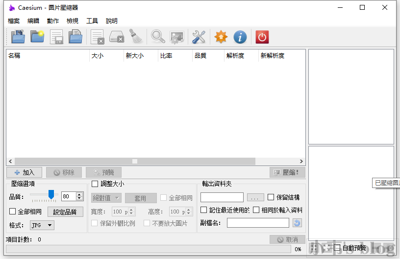Click the list scrollbar right arrow
Image resolution: width=400 pixels, height=259 pixels.
point(301,161)
